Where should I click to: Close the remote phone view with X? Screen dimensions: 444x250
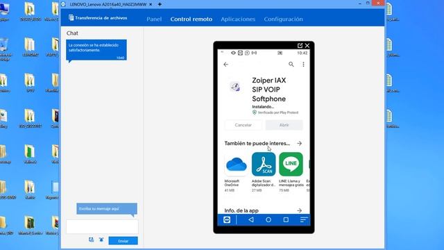coord(307,45)
